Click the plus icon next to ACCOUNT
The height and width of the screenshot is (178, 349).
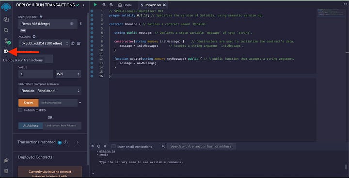click(34, 37)
